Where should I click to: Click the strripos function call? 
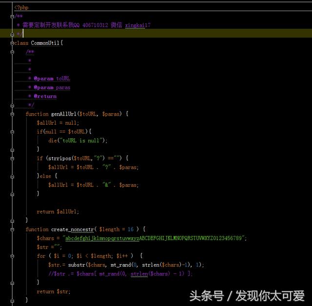click(x=59, y=158)
